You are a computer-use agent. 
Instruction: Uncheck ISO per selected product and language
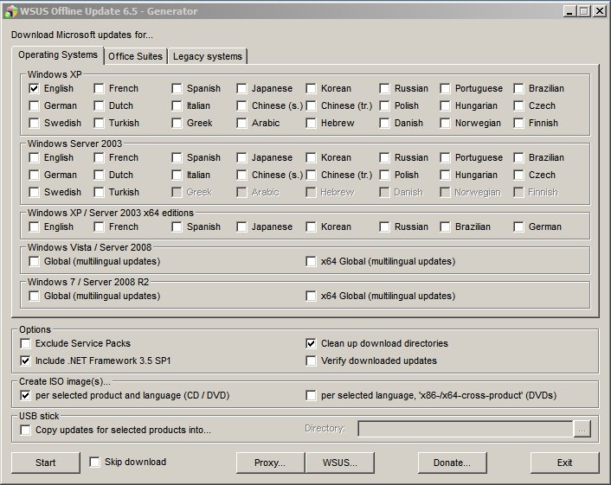(x=25, y=395)
